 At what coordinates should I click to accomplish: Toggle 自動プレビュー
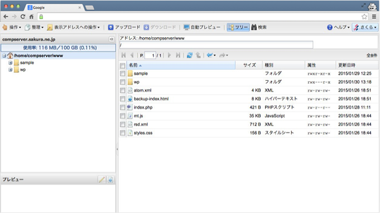[x=202, y=27]
